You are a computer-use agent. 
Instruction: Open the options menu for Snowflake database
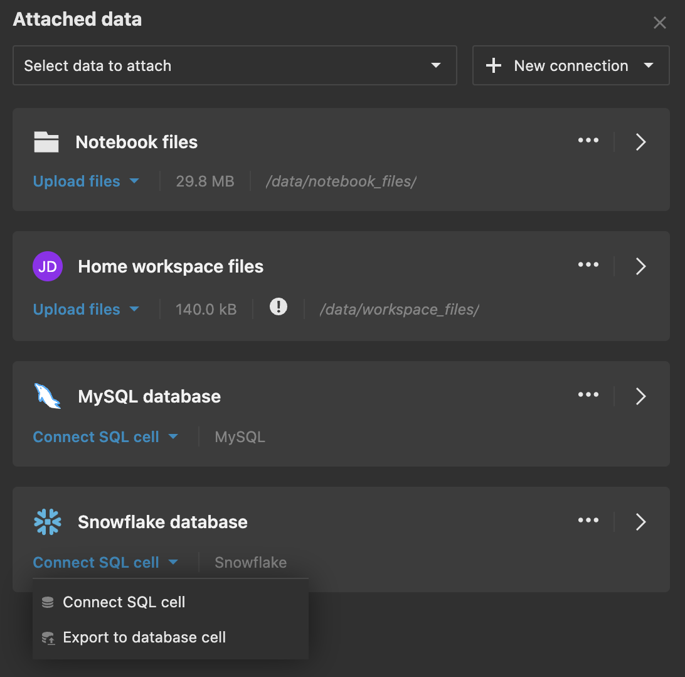(x=588, y=520)
